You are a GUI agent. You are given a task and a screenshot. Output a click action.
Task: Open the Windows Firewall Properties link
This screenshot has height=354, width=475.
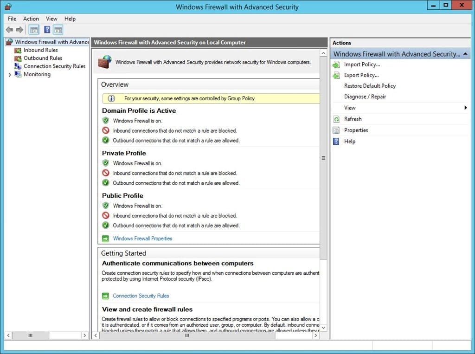tap(142, 238)
